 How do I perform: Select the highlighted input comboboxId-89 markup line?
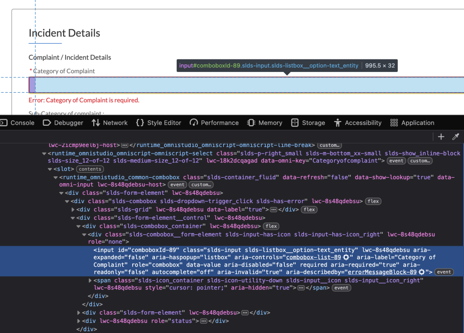click(232, 261)
